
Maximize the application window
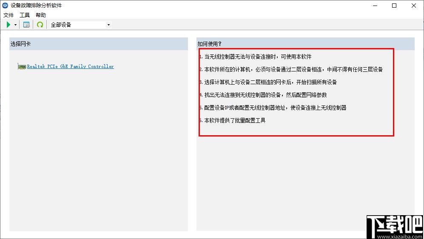pos(394,6)
